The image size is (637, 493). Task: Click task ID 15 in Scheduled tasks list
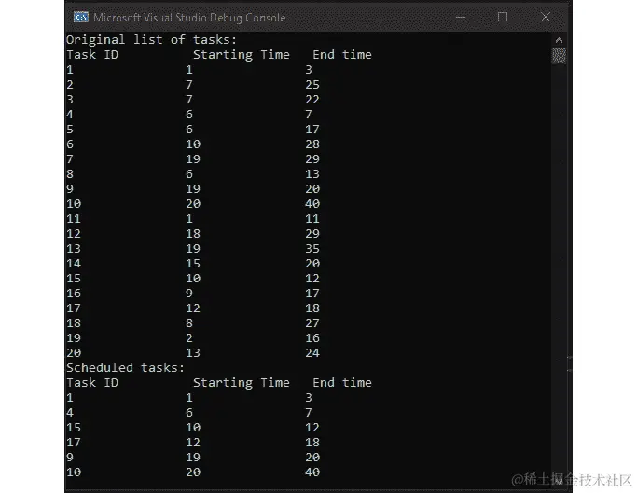point(74,427)
